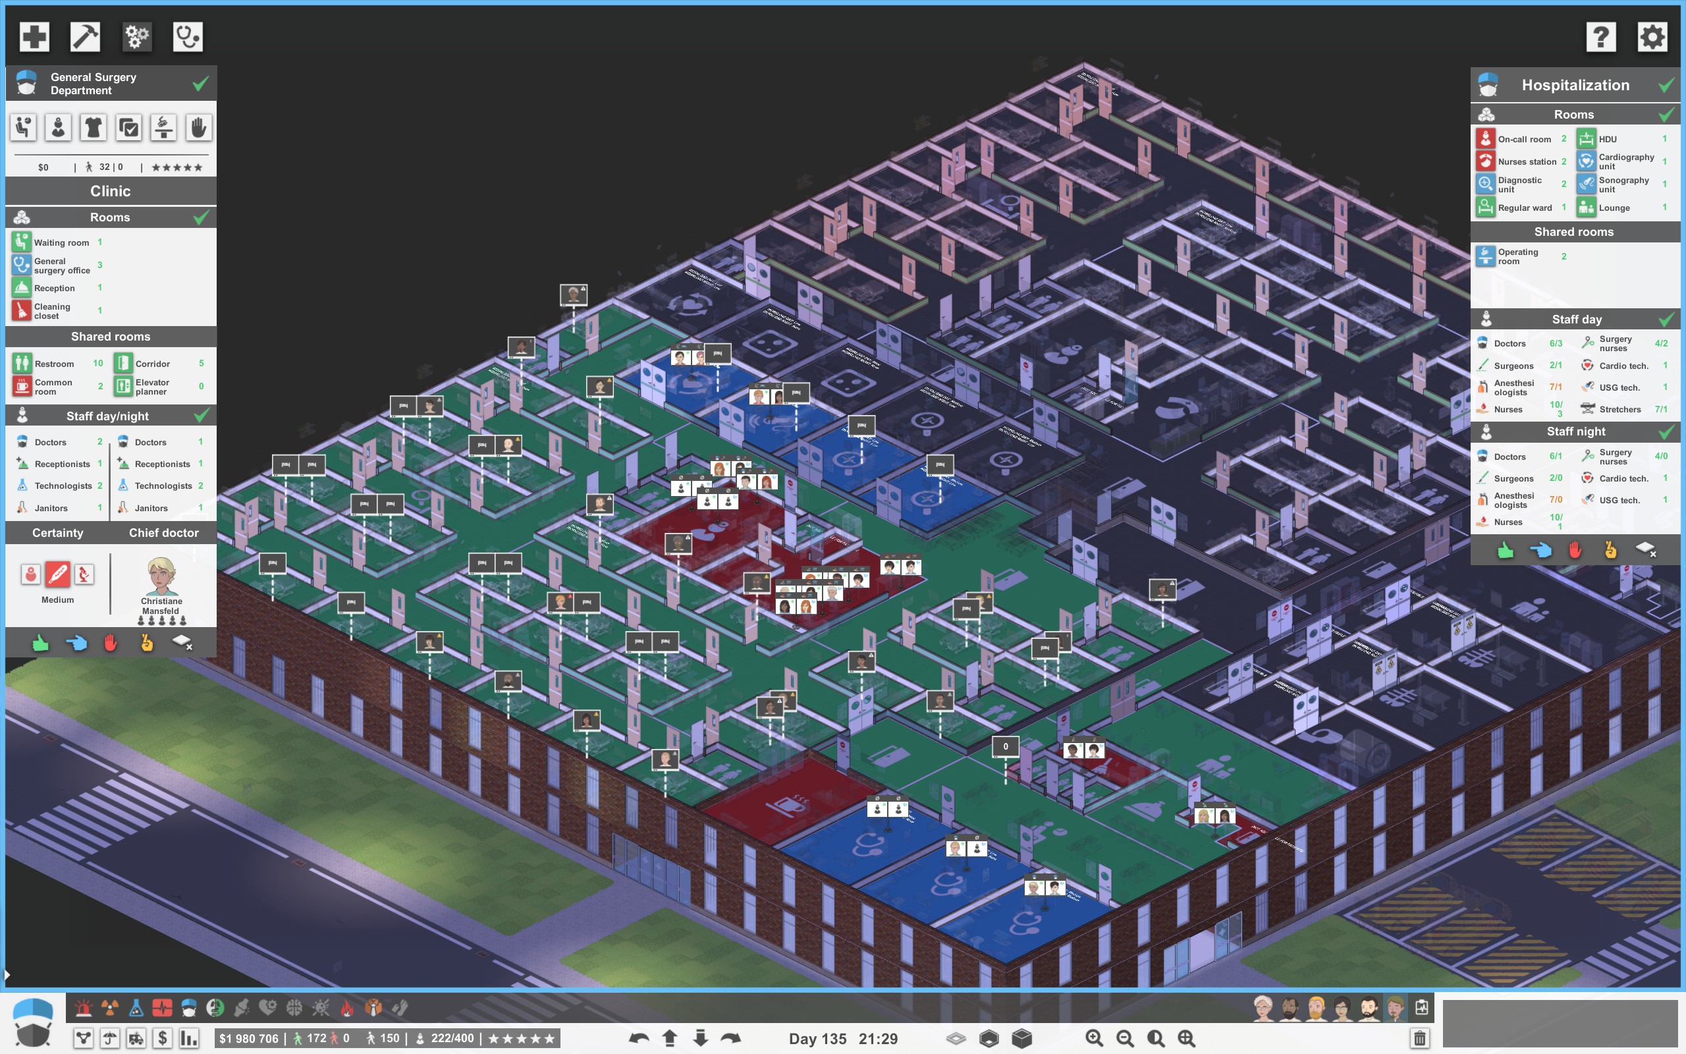Screen dimensions: 1686x1054
Task: Open the uniform shirt tab
Action: (x=94, y=128)
